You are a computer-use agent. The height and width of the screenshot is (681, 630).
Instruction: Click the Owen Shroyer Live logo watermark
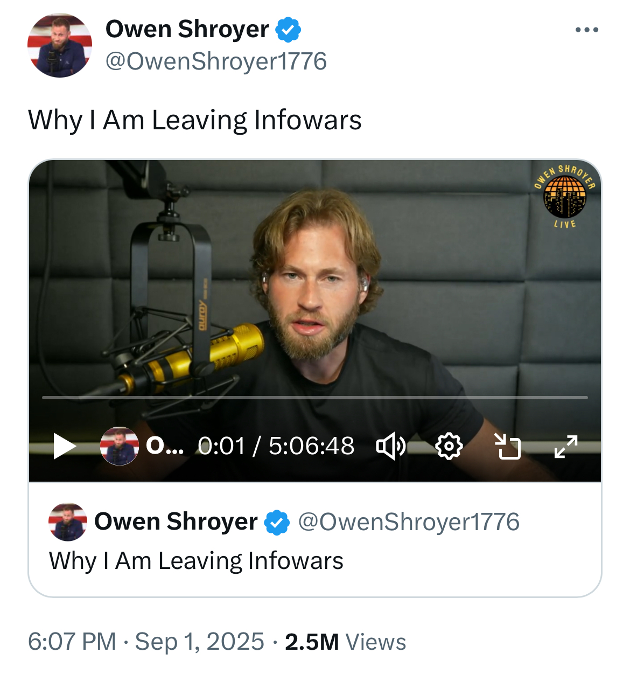click(565, 196)
